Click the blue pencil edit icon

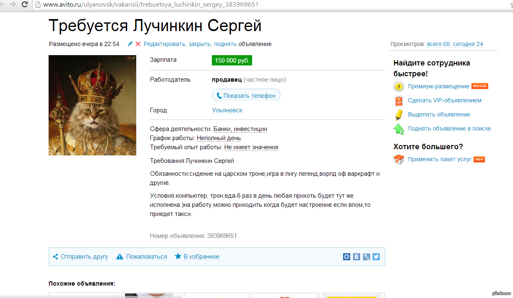(130, 44)
